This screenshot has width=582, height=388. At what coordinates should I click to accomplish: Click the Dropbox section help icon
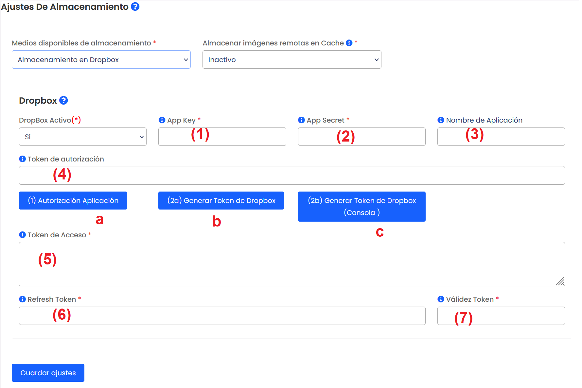click(x=63, y=100)
